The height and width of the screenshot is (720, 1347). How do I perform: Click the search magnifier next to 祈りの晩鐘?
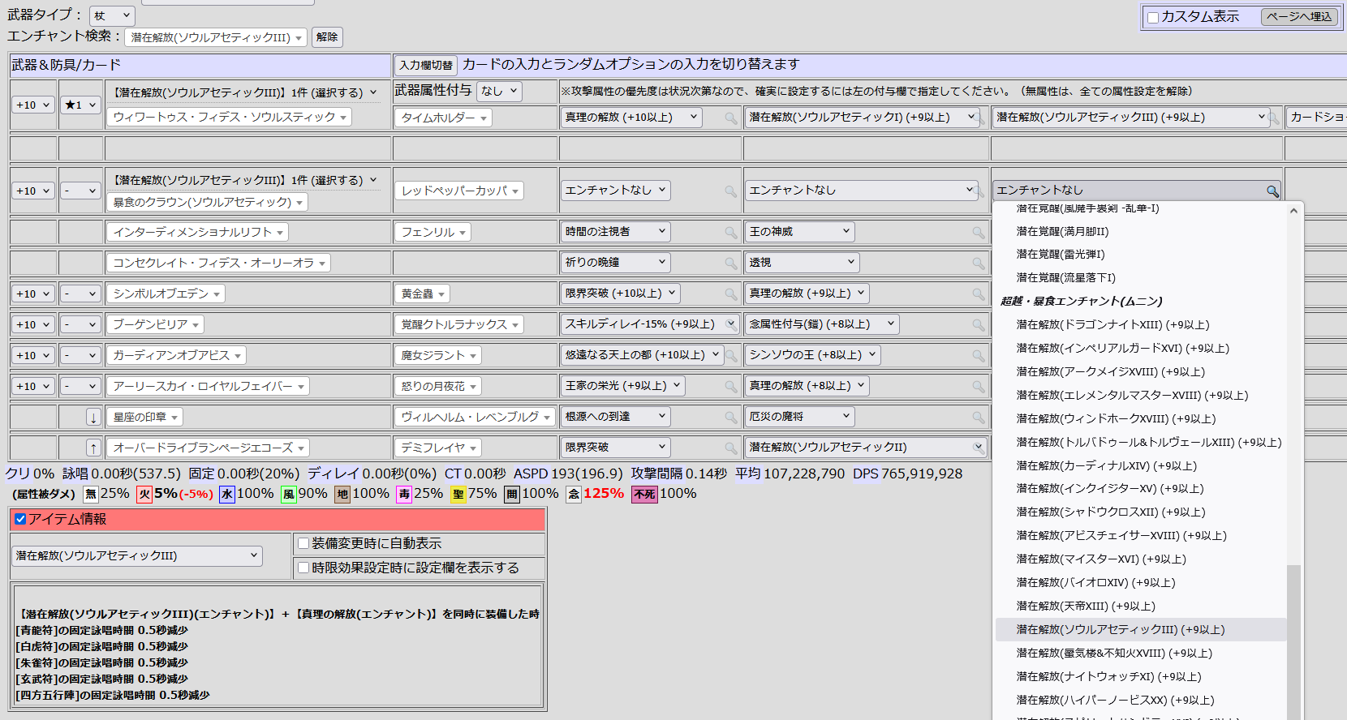(x=731, y=264)
